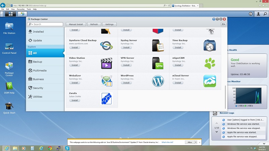The width and height of the screenshot is (269, 151).
Task: Open What's the risk link
Action: click(x=167, y=142)
